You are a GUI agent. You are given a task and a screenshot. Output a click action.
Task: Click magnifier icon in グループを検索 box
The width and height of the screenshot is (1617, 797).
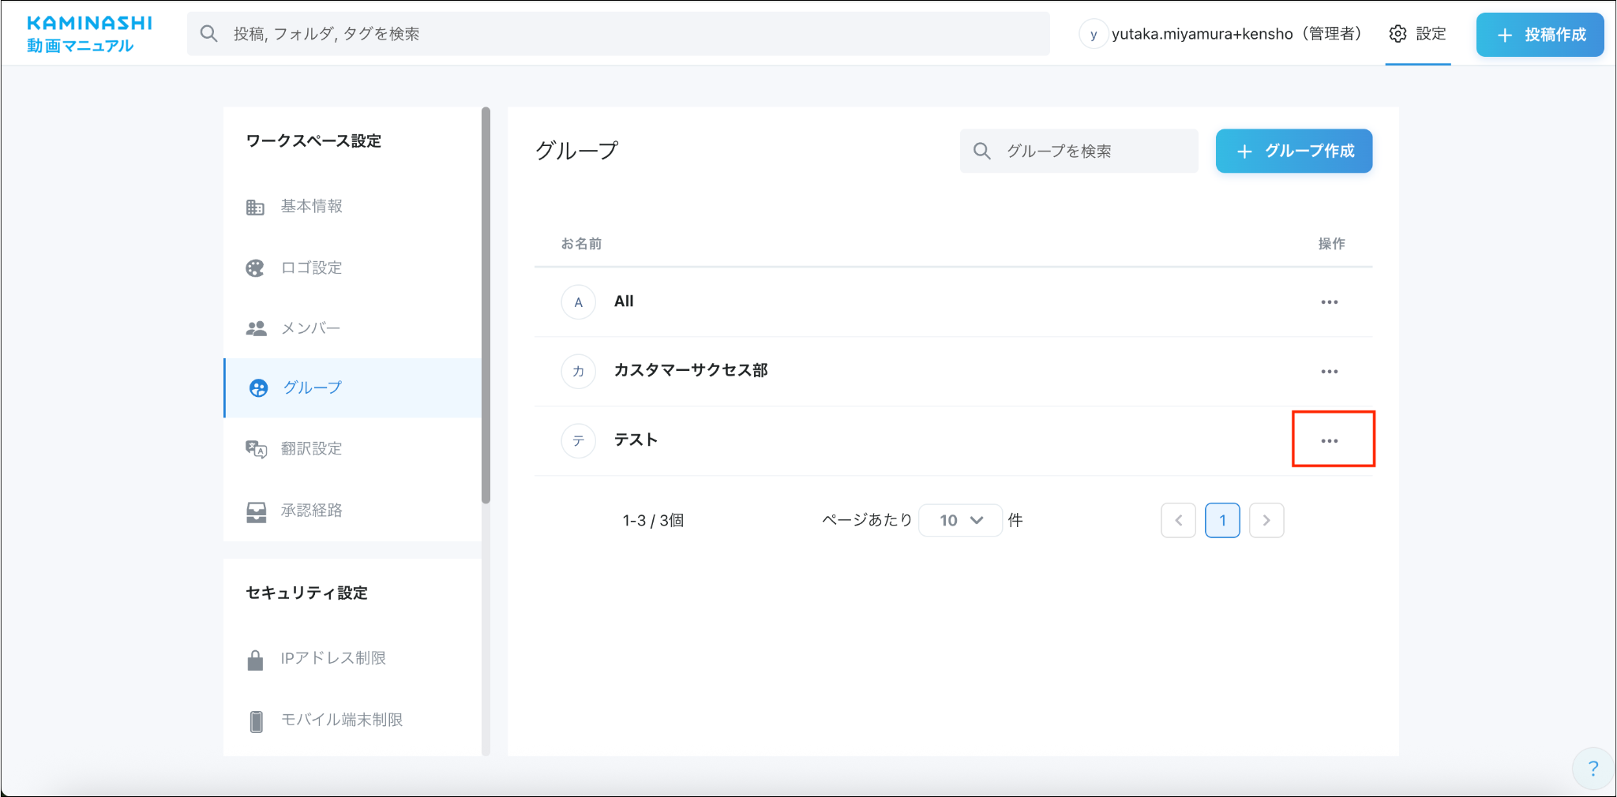tap(981, 151)
